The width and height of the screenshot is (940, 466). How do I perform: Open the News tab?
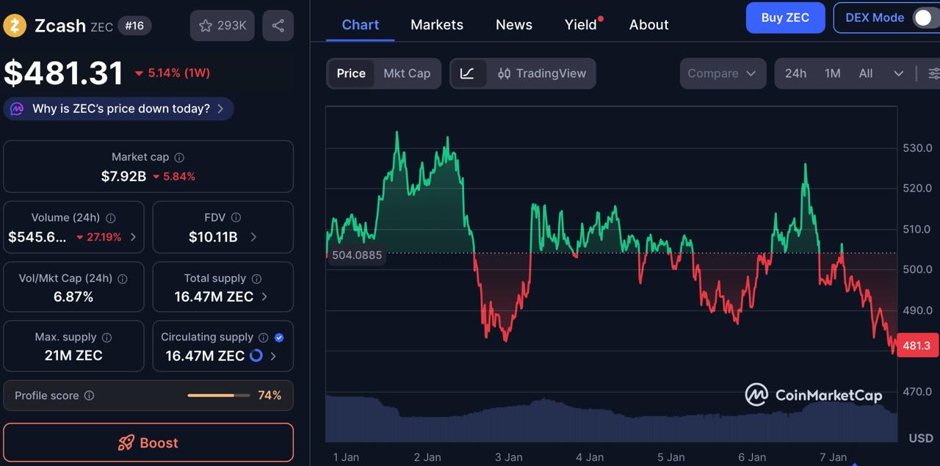(x=513, y=24)
